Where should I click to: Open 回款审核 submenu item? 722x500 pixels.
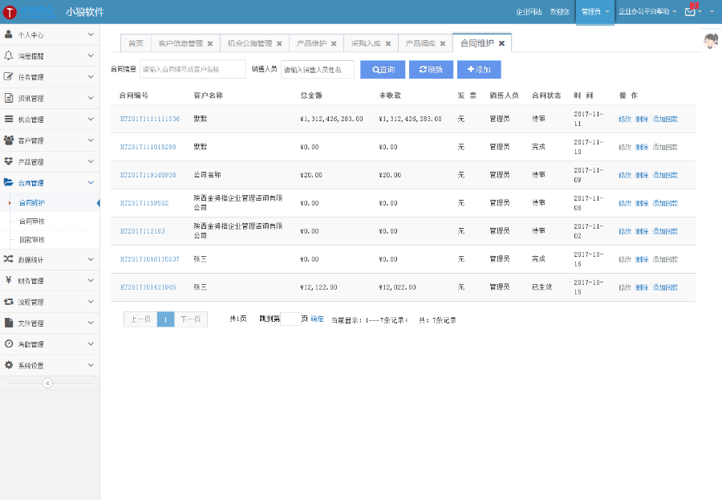[32, 240]
